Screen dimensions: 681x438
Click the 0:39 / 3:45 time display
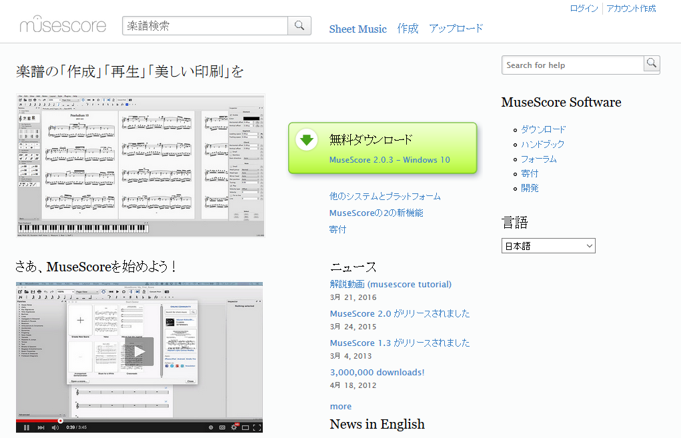pyautogui.click(x=77, y=427)
